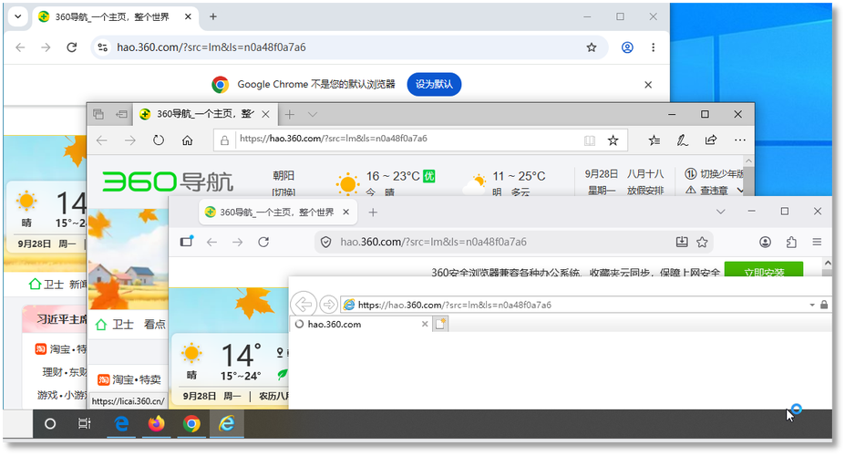
Task: Click Firefox address bar install icon
Action: tap(682, 242)
